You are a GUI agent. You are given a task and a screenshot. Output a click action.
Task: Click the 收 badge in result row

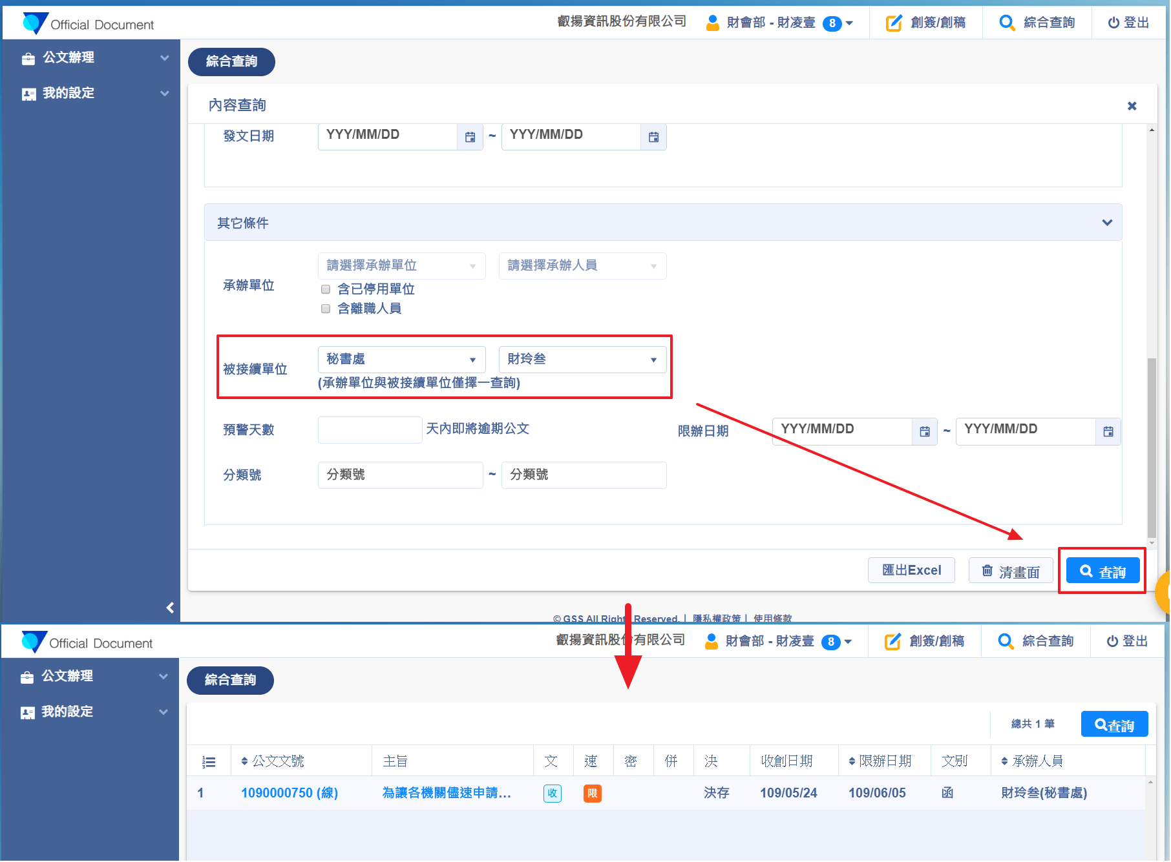pyautogui.click(x=552, y=794)
